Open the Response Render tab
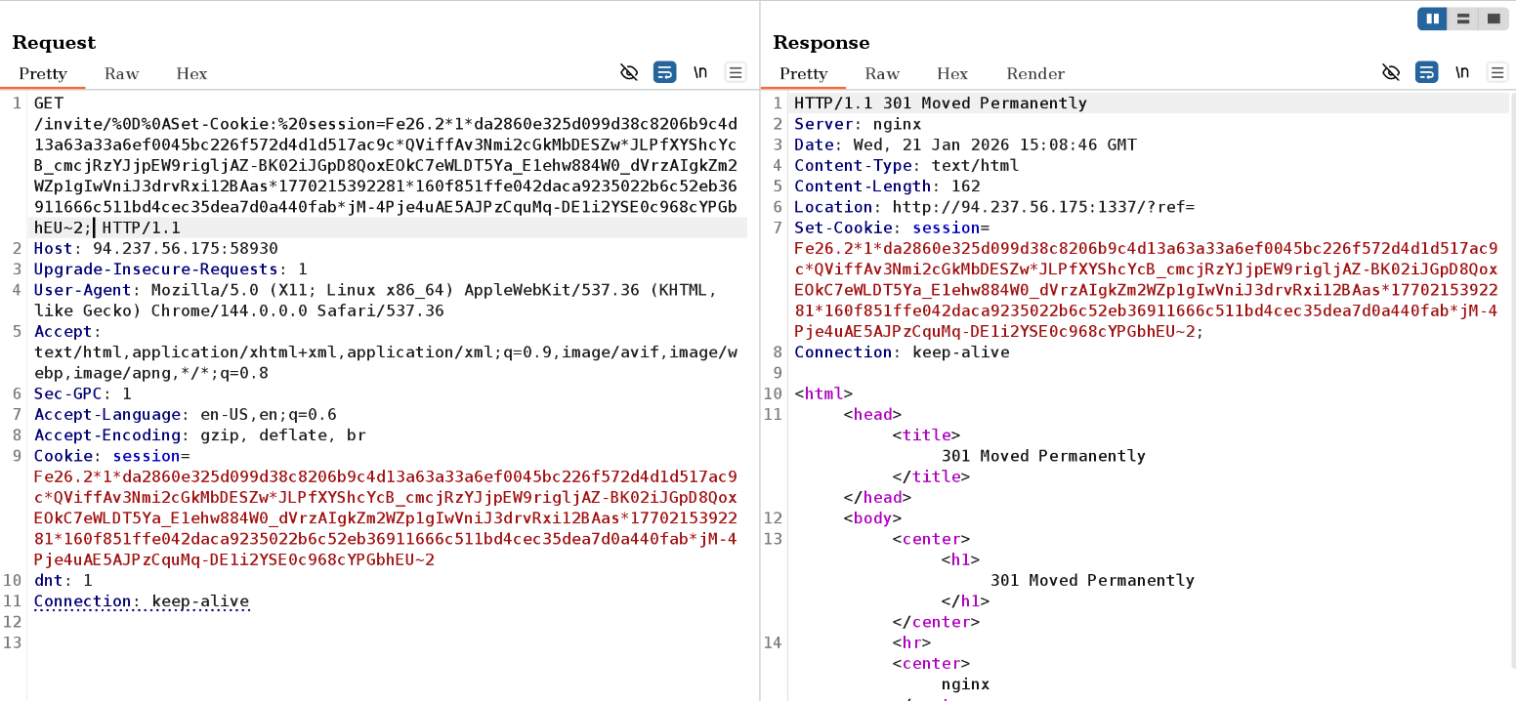 [1035, 73]
